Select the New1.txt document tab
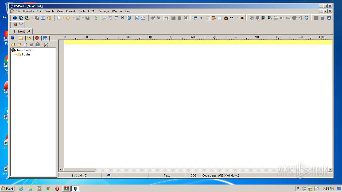The width and height of the screenshot is (342, 192). [x=22, y=31]
